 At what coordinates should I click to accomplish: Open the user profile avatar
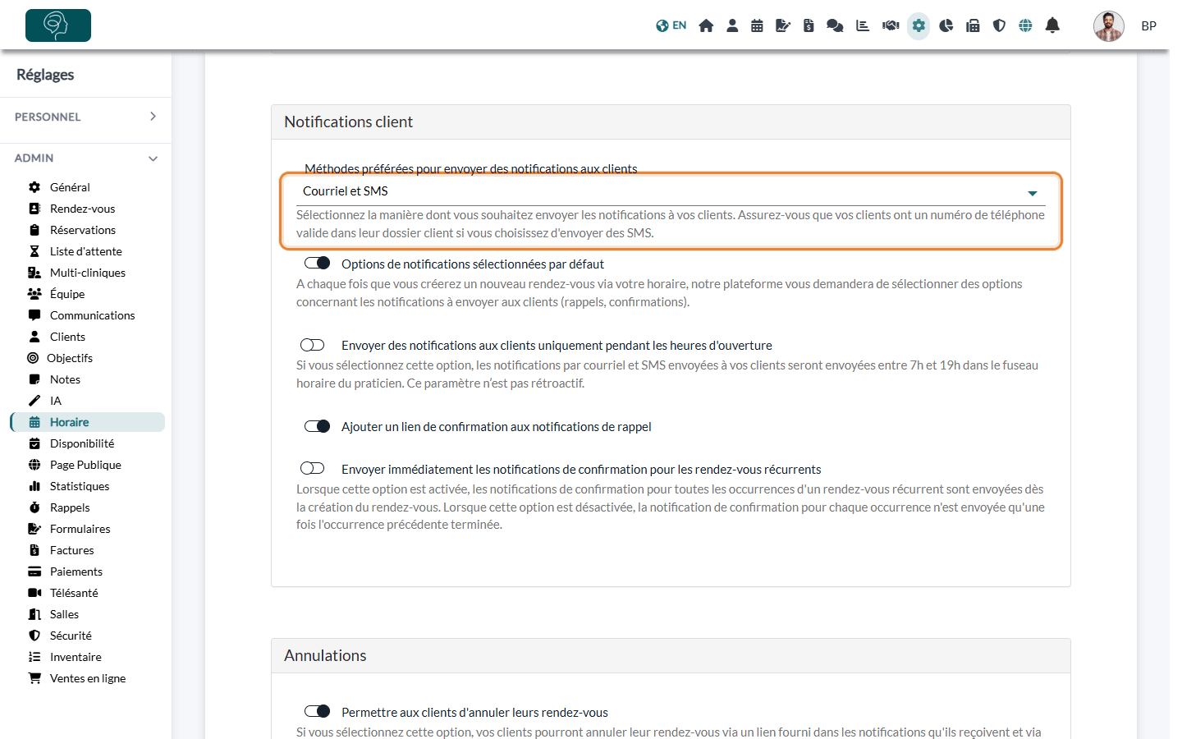(1109, 26)
